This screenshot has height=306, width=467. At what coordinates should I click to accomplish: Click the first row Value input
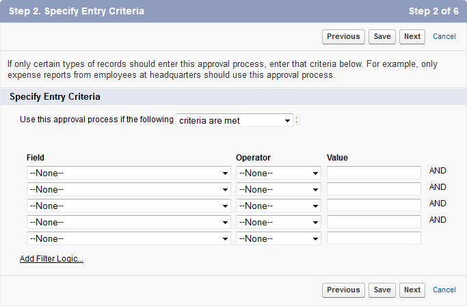(373, 173)
